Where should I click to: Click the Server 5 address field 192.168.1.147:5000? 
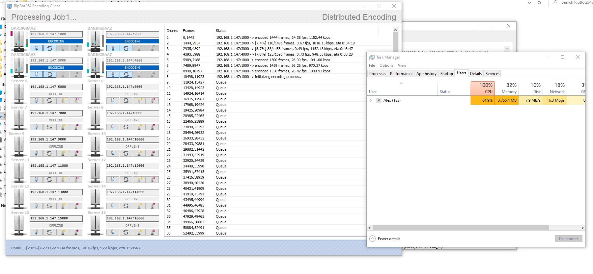pos(56,87)
